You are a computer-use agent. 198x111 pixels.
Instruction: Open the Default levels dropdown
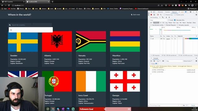click(x=188, y=61)
